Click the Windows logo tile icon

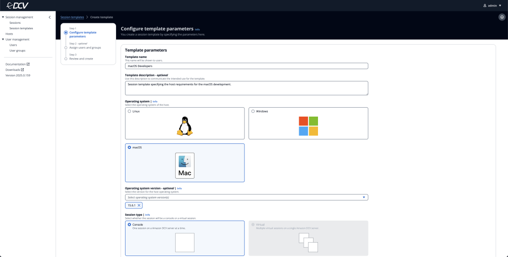(308, 126)
